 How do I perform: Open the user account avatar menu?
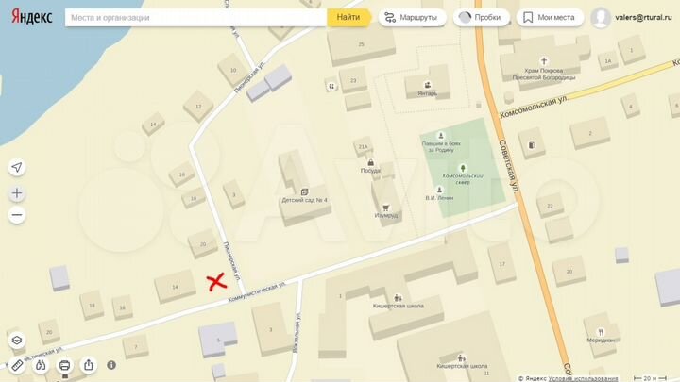[x=601, y=18]
